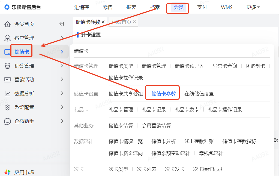Switch to the 档案首页 tab
The width and height of the screenshot is (279, 176).
point(122,22)
